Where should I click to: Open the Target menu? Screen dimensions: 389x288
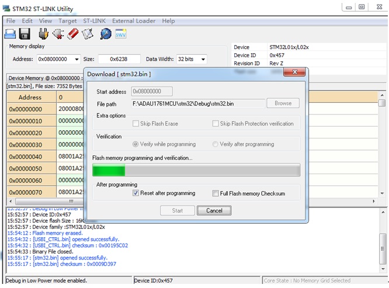(x=68, y=21)
